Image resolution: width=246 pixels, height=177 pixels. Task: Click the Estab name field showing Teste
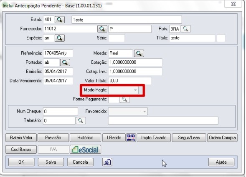[x=127, y=20]
